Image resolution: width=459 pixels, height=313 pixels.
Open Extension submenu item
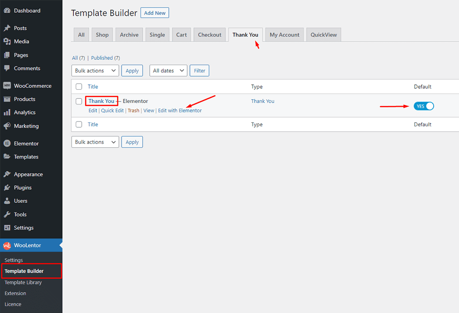15,293
